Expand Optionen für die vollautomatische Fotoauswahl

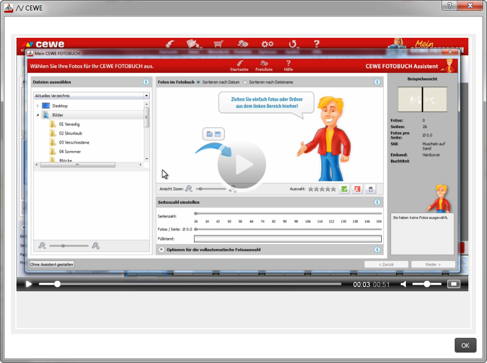162,250
